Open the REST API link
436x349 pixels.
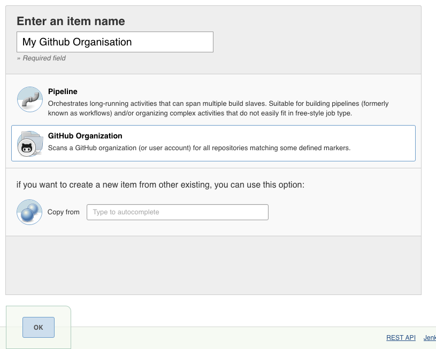401,338
